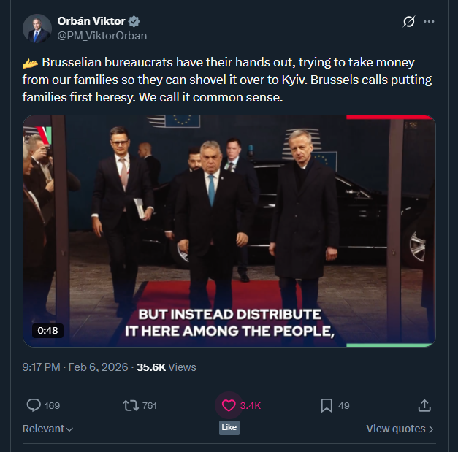This screenshot has width=458, height=452.
Task: Open Grok actions icon on the post
Action: (409, 22)
